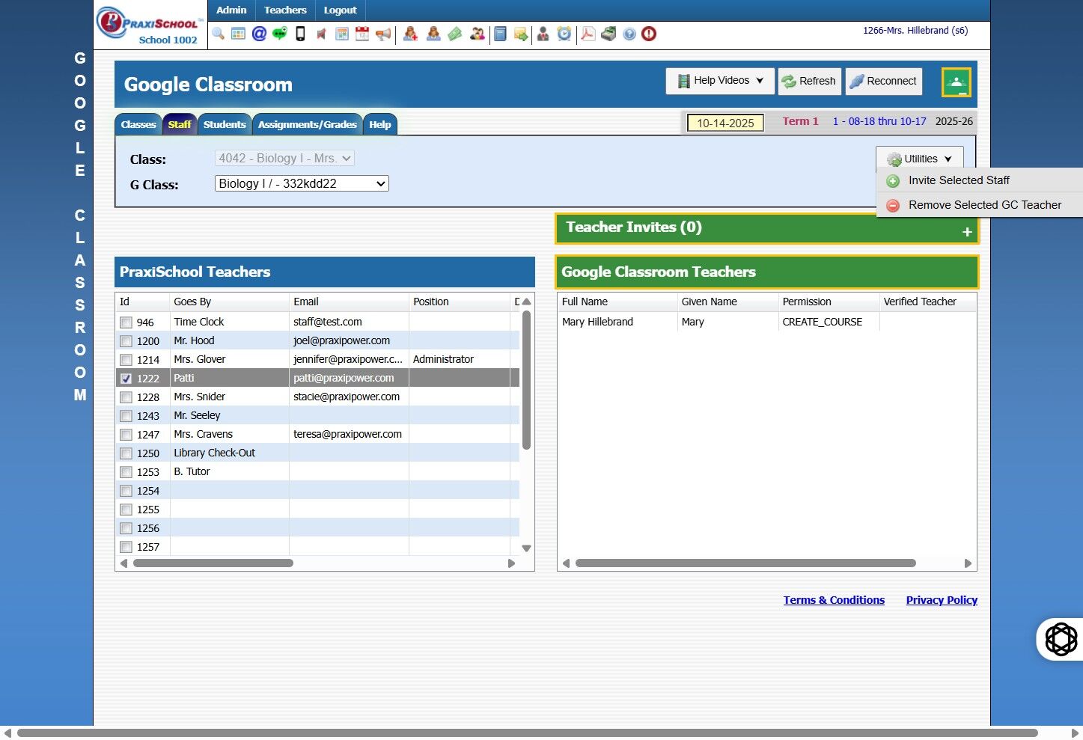1083x740 pixels.
Task: Open the Help tab
Action: pyautogui.click(x=380, y=125)
